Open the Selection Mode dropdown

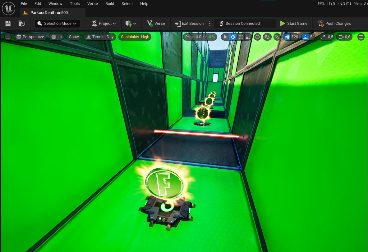pyautogui.click(x=57, y=23)
